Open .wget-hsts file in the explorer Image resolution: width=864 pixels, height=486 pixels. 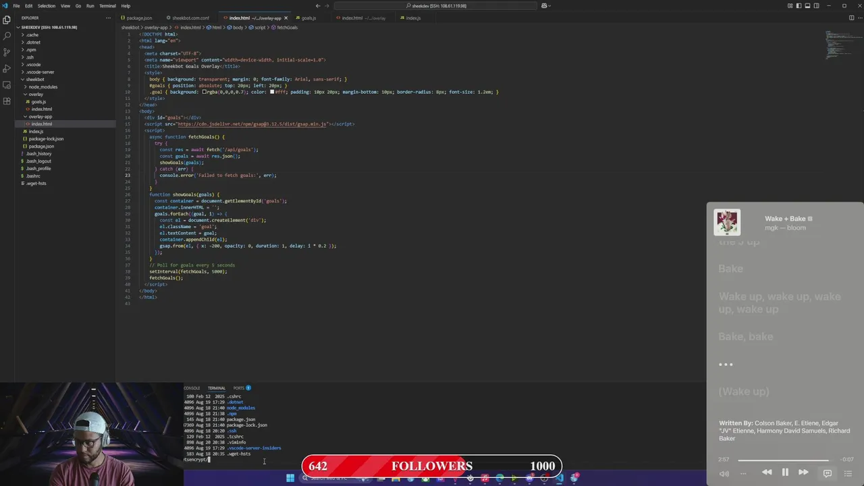(x=36, y=183)
